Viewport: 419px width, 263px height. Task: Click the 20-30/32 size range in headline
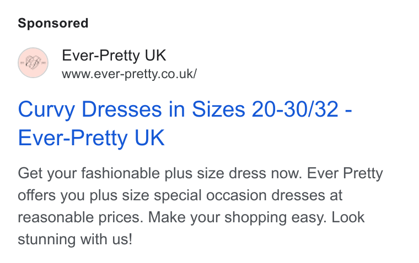(295, 109)
